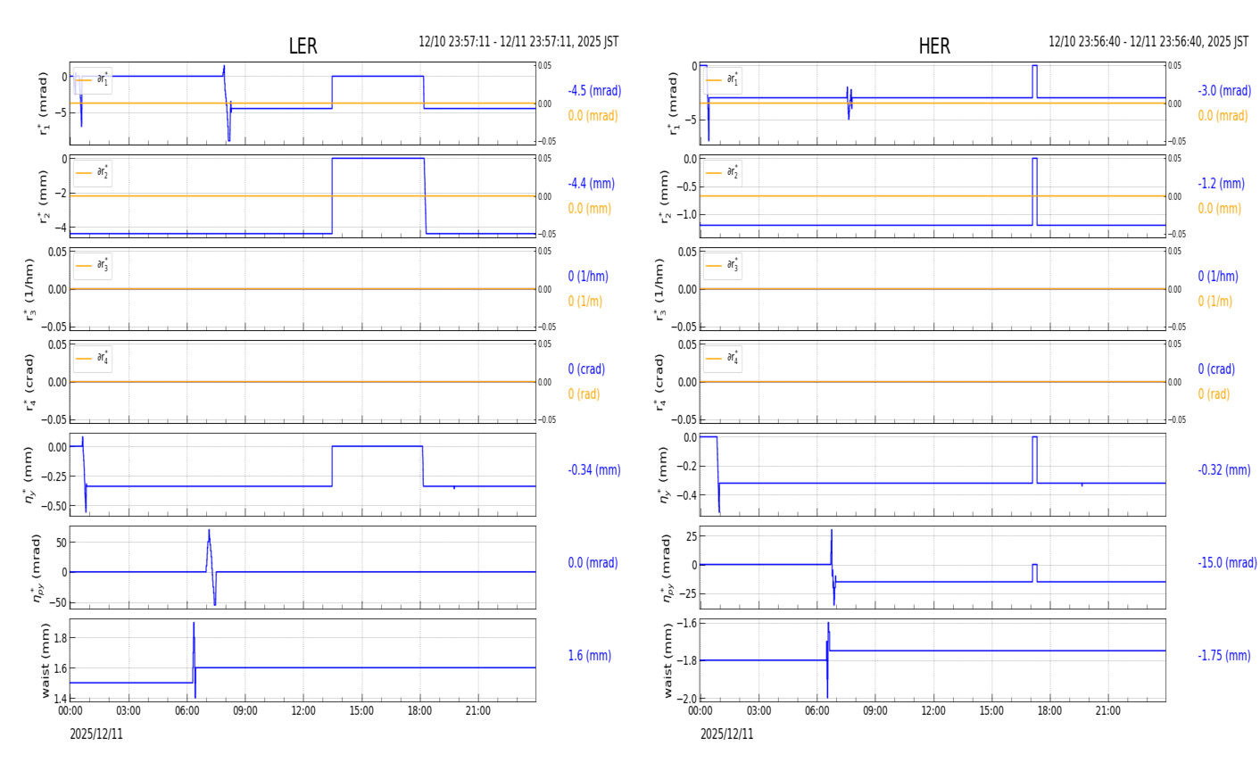This screenshot has height=771, width=1260.
Task: Click the "2025/12/11" date label under LER
Action: [96, 734]
